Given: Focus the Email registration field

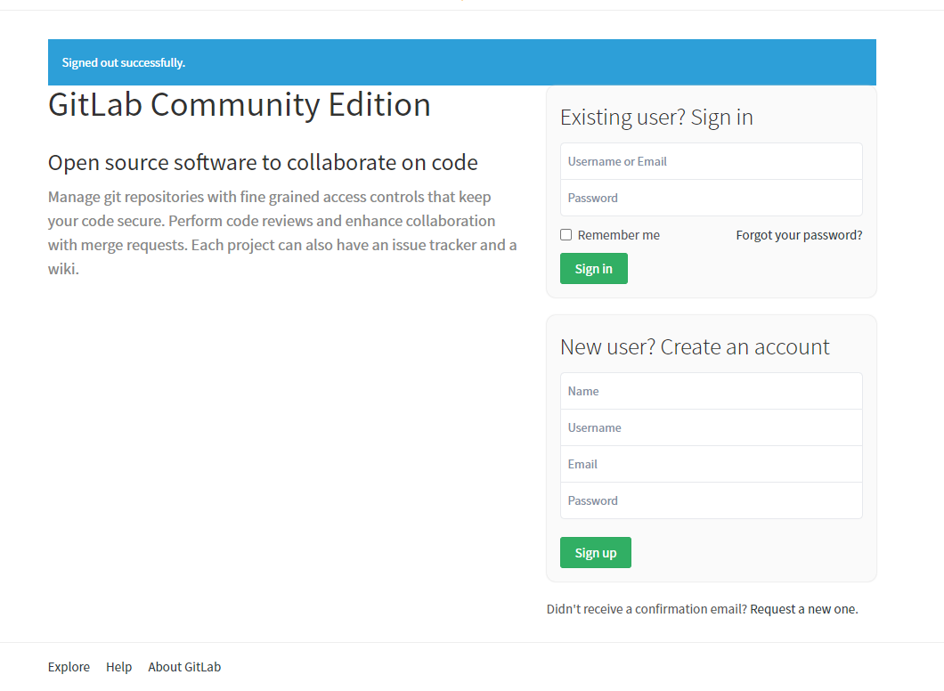Looking at the screenshot, I should (x=711, y=464).
